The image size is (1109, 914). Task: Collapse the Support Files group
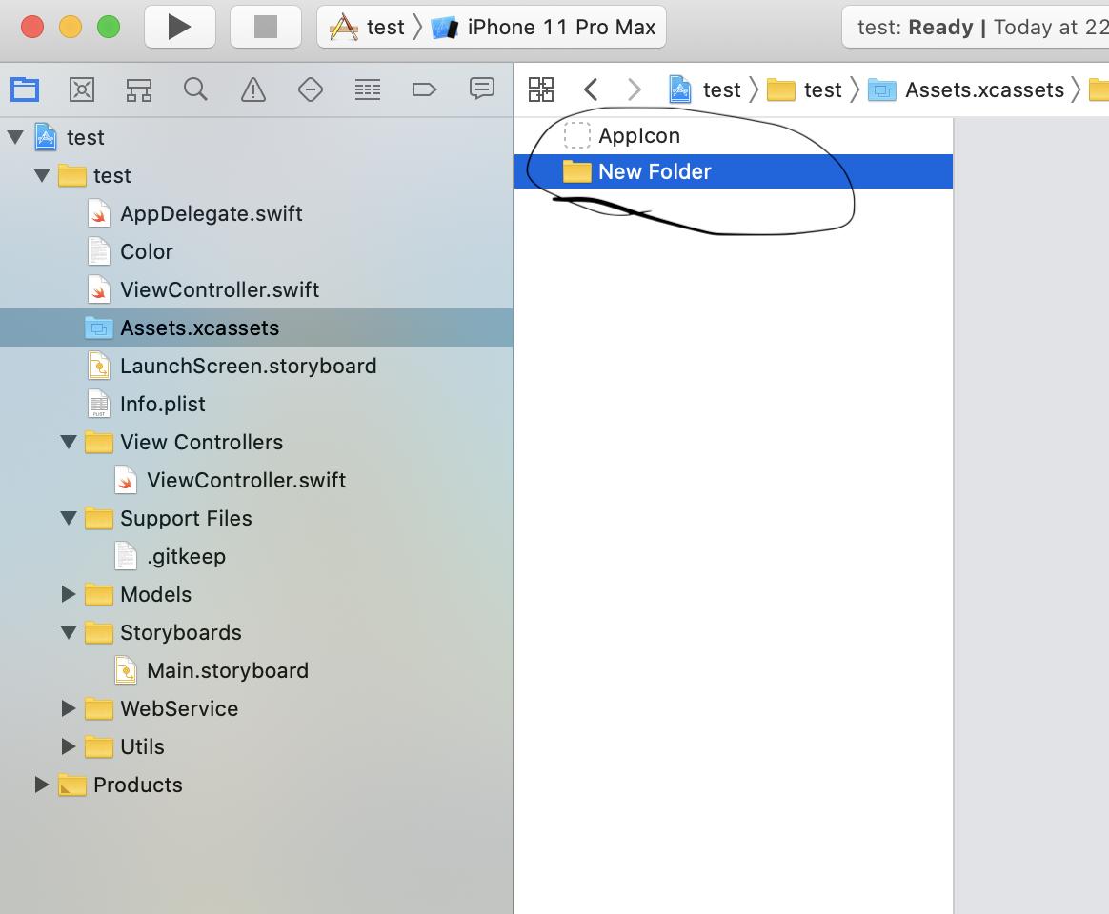pos(70,519)
